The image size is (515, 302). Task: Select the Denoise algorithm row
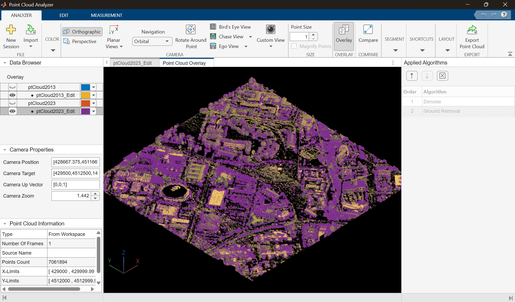(458, 101)
